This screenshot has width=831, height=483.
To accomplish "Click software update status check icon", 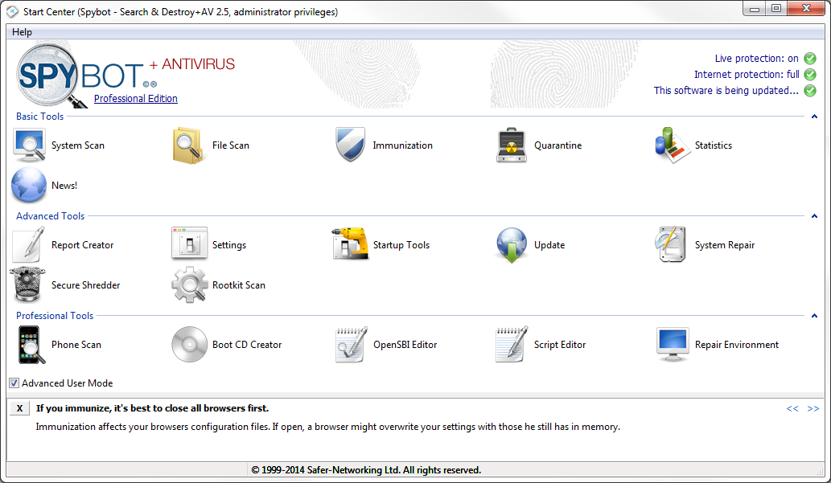I will click(810, 91).
